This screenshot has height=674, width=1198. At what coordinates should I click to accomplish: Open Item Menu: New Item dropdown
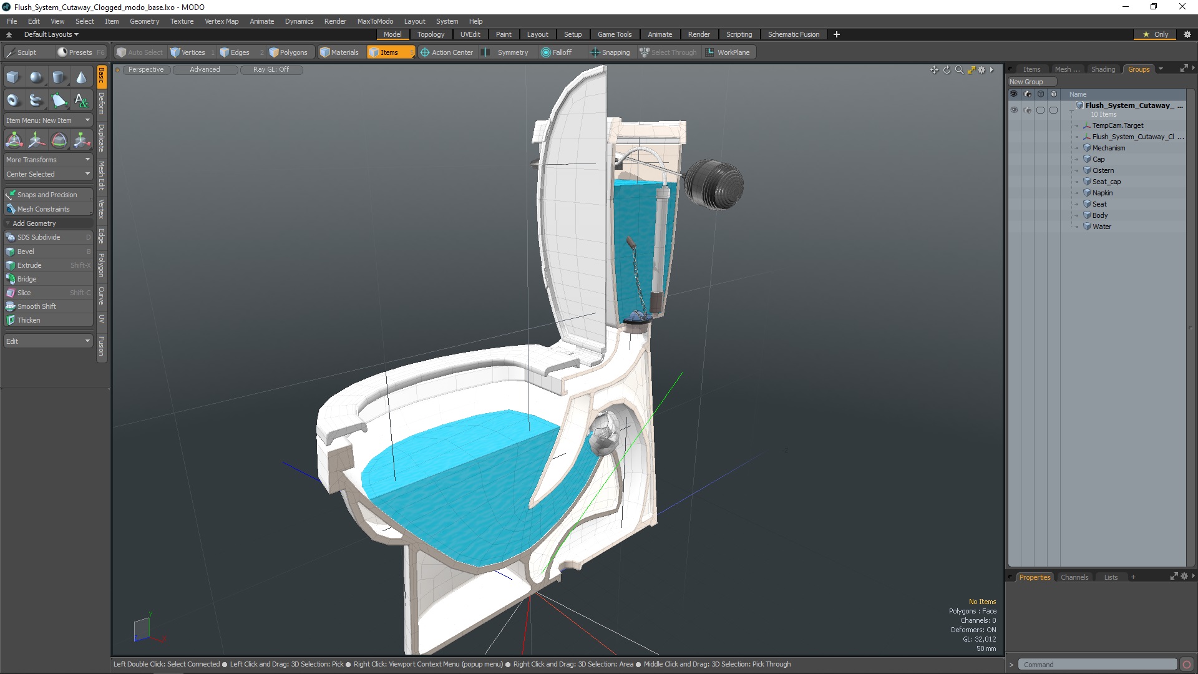[48, 120]
